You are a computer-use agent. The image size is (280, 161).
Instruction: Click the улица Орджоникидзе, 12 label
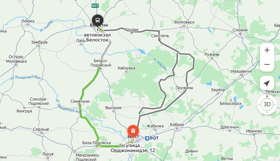[x=133, y=148]
